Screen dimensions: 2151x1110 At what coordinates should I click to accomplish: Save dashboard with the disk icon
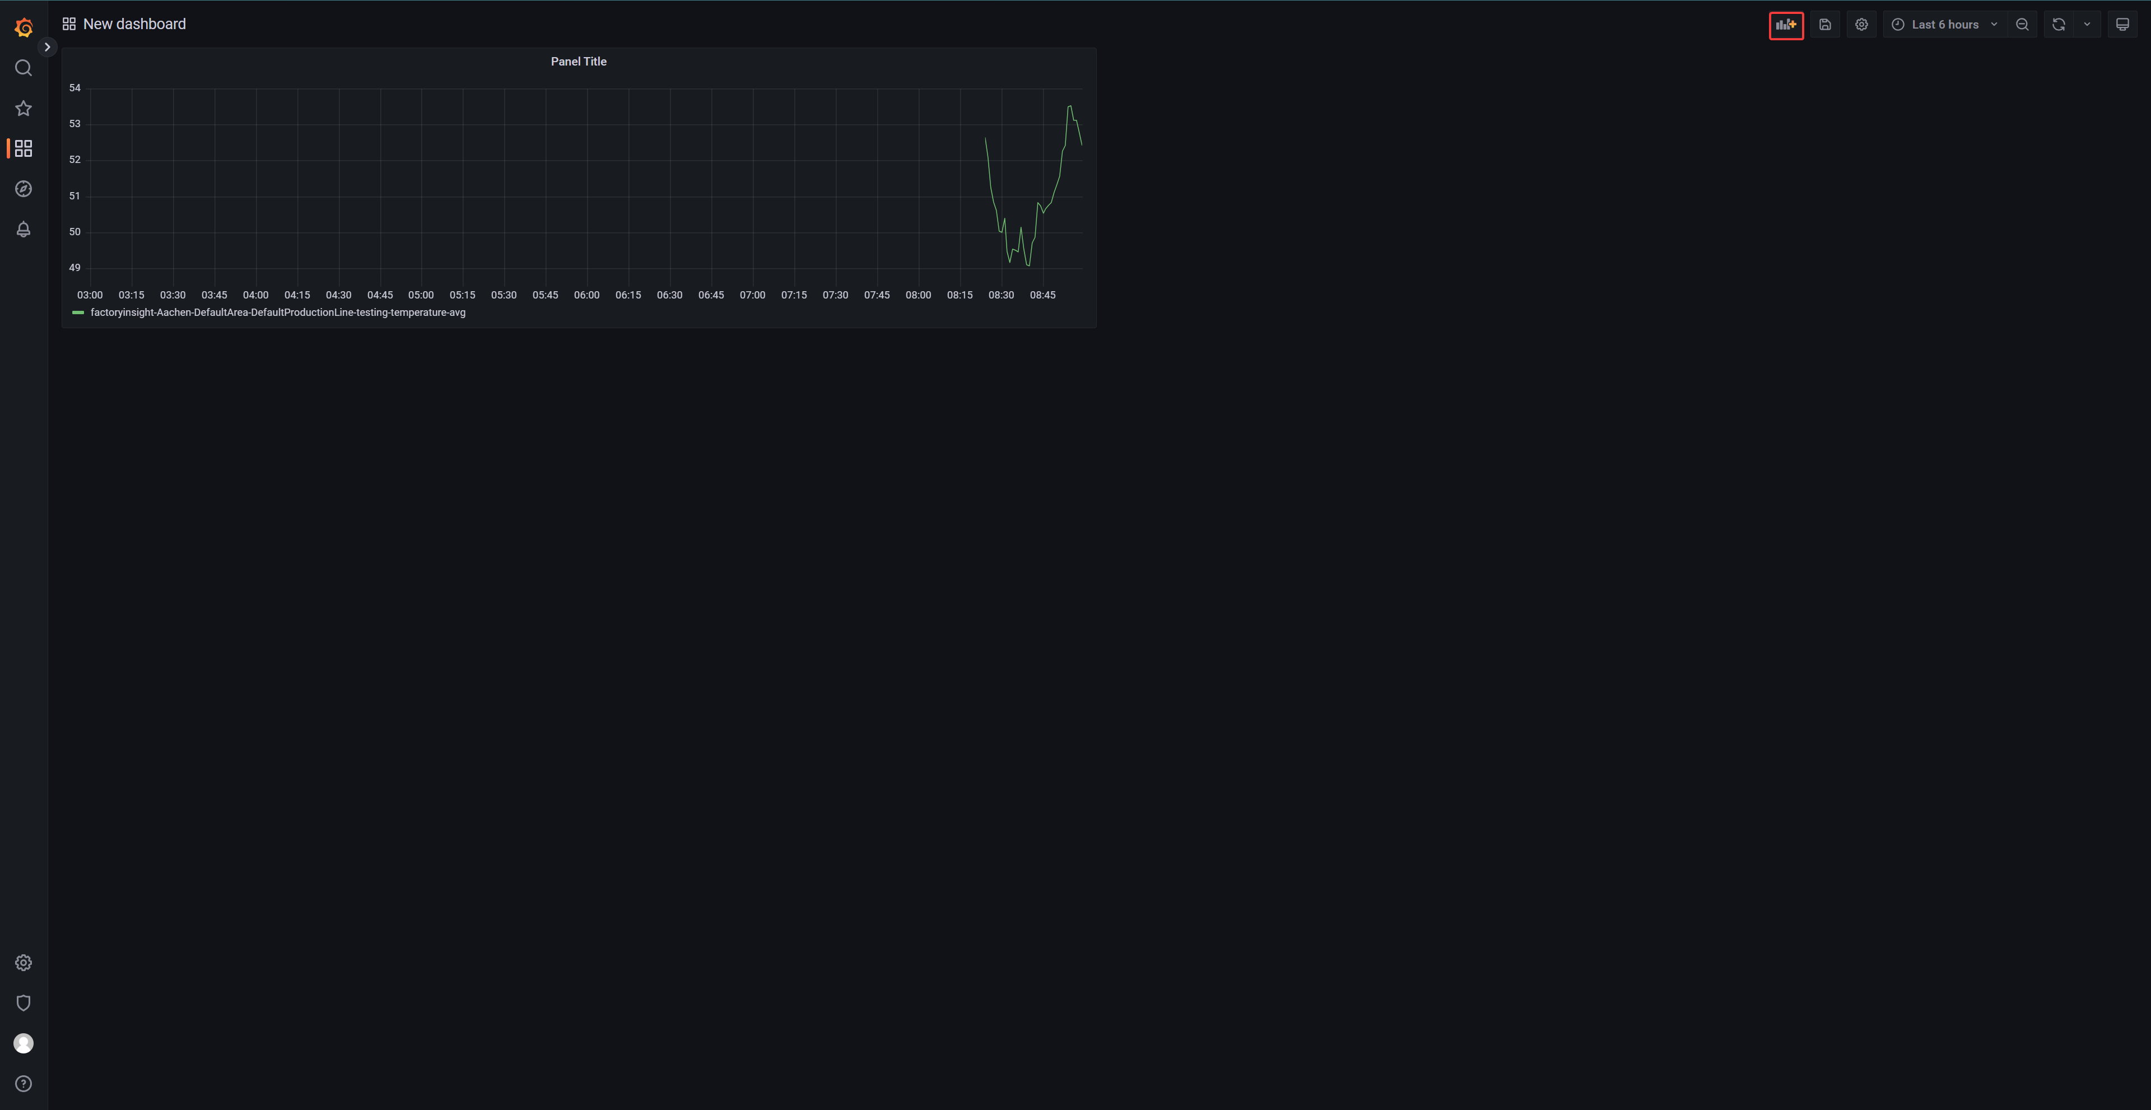[x=1826, y=25]
